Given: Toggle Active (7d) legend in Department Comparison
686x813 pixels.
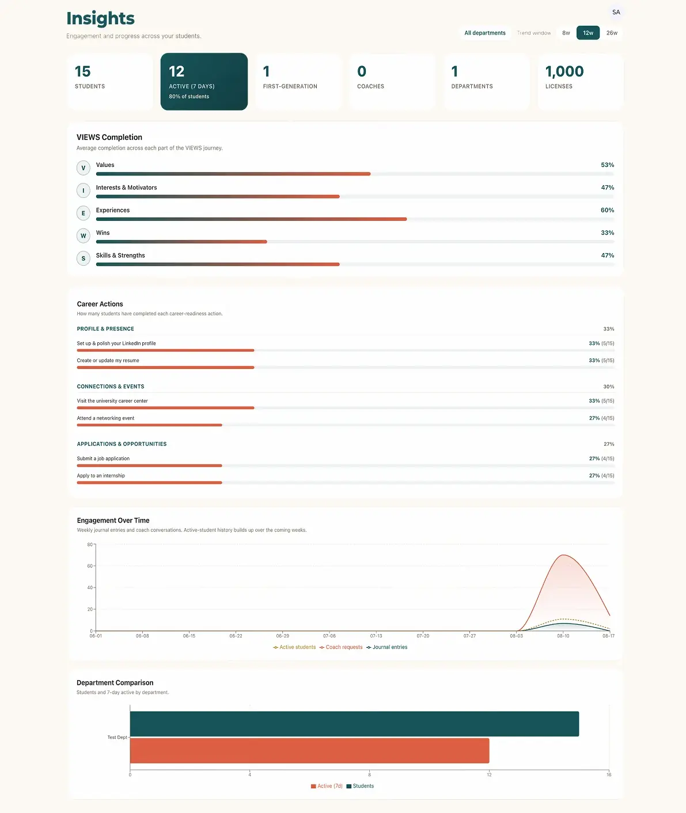Looking at the screenshot, I should point(327,786).
